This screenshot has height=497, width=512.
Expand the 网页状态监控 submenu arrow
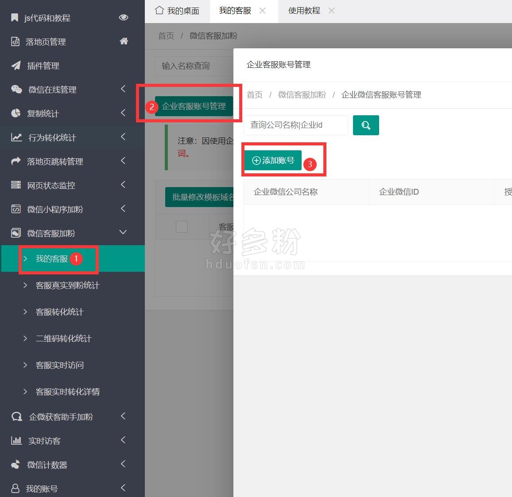(x=123, y=185)
